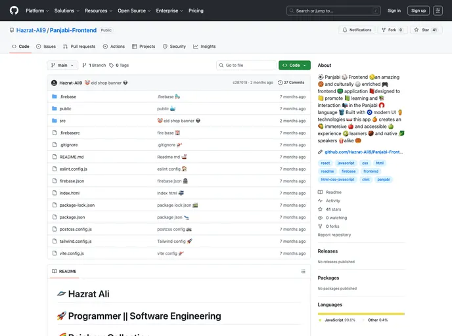This screenshot has height=336, width=452.
Task: Open the green Code dropdown button
Action: click(294, 66)
